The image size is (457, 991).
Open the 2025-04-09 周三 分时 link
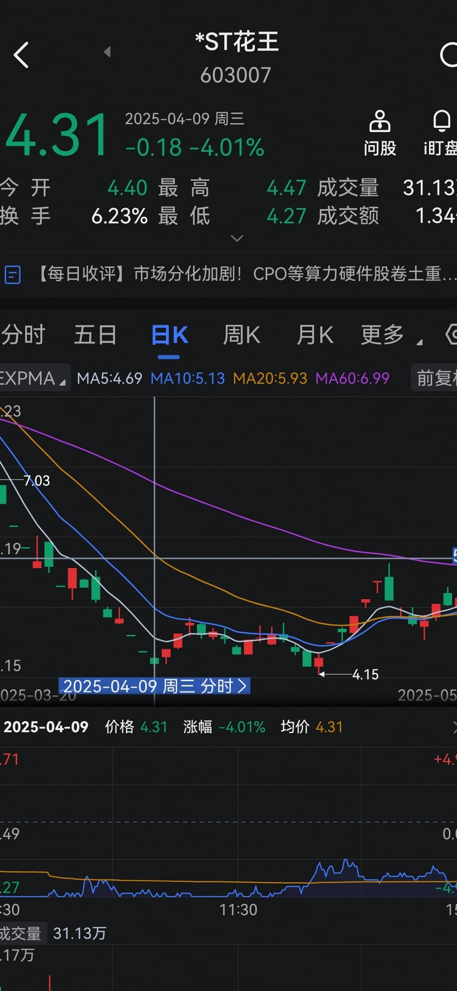tap(154, 686)
